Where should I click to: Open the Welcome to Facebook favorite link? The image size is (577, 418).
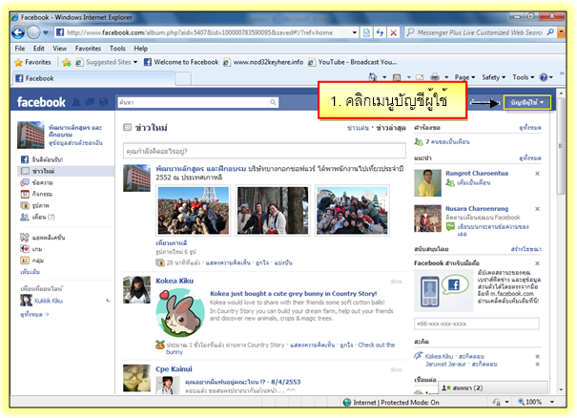181,62
